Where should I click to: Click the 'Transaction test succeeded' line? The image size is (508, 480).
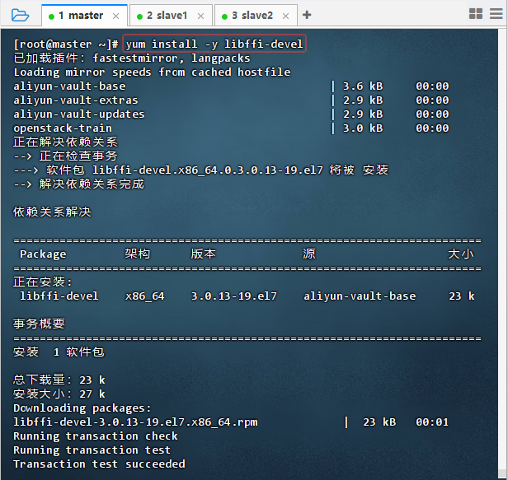pos(99,464)
